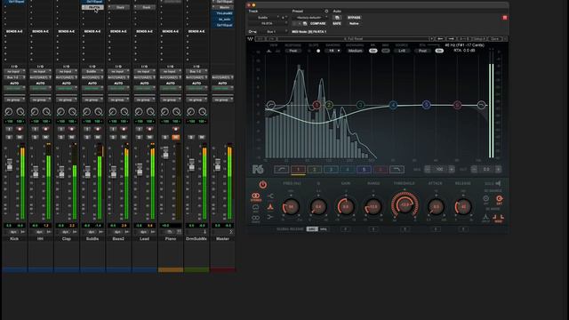Select F6 band 3 node on EQ graph

pos(360,105)
